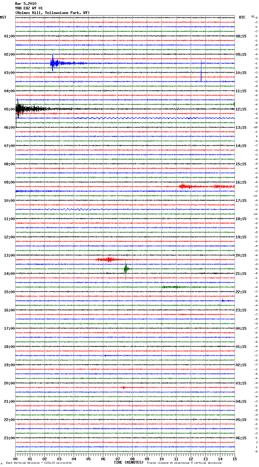
Task: Click the "09:00" MST hour label
Action: [9, 182]
